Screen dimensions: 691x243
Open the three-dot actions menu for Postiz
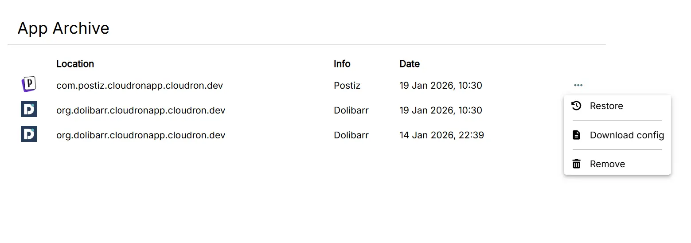(578, 85)
